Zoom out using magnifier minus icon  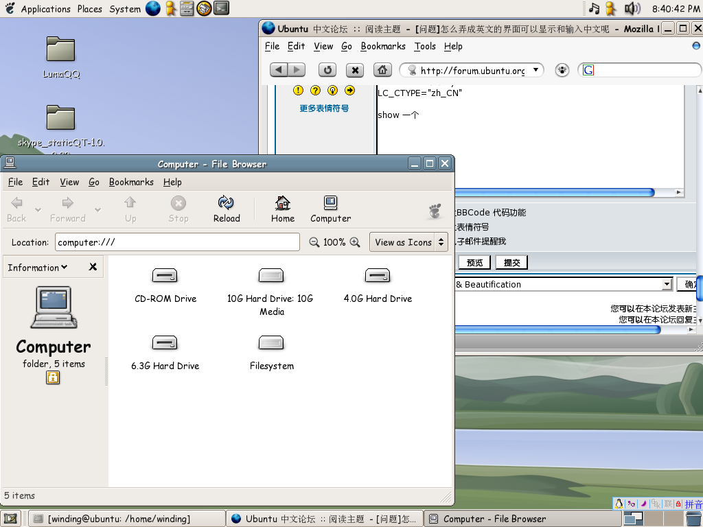coord(314,242)
